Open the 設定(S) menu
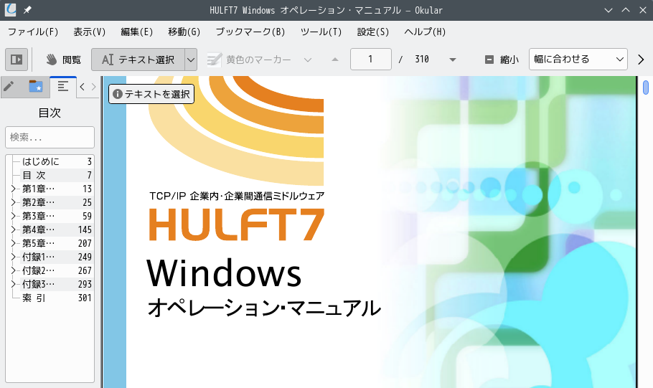This screenshot has width=653, height=388. pos(372,32)
